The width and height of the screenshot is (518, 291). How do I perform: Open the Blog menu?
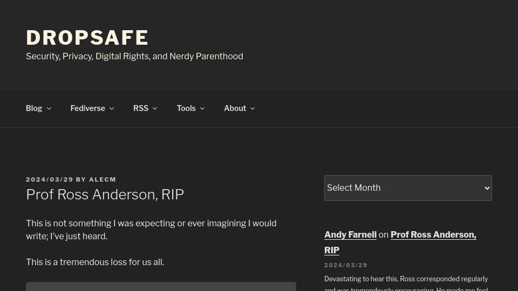tap(34, 108)
